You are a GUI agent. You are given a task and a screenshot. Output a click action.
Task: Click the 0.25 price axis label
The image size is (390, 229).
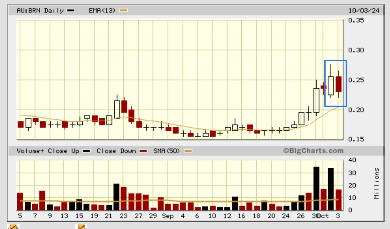click(x=356, y=80)
